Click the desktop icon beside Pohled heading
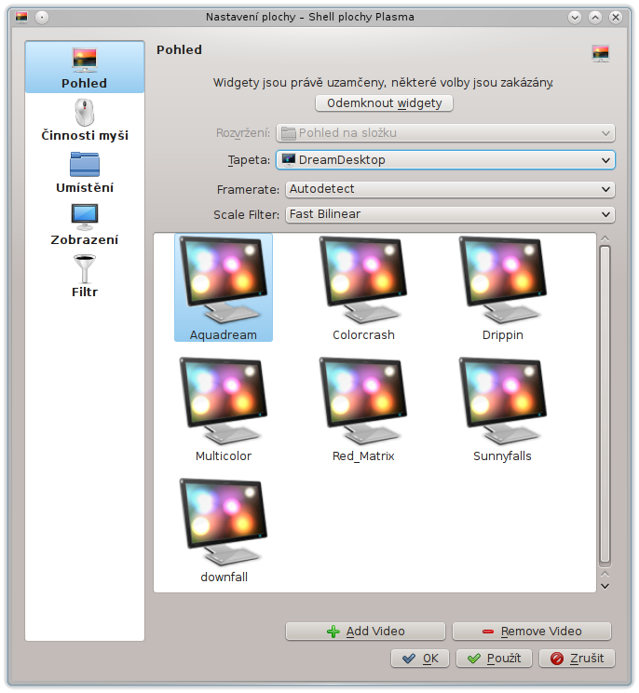Viewport: 639px width, 693px height. tap(601, 53)
